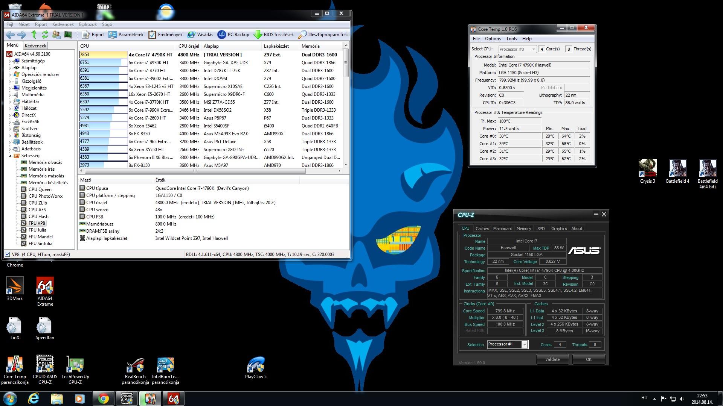
Task: Open Speedfan desktop icon
Action: click(45, 329)
